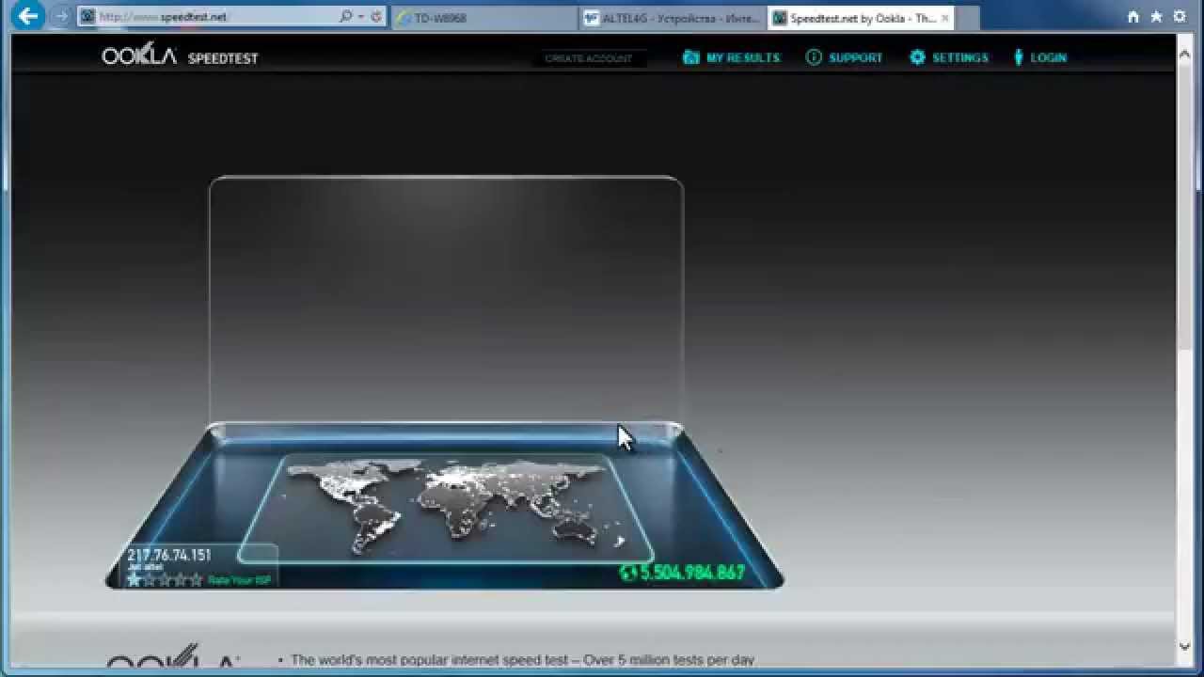Click the Settings gear icon in Speedtest header
Screen dimensions: 1204x677
[917, 57]
